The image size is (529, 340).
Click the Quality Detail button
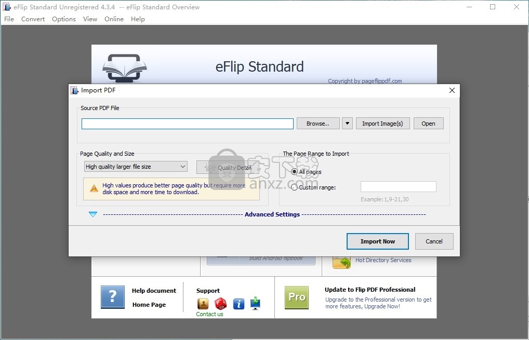coord(228,168)
